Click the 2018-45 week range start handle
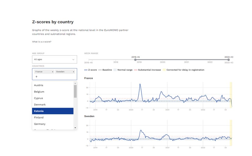This screenshot has height=156, width=252. coord(135,60)
